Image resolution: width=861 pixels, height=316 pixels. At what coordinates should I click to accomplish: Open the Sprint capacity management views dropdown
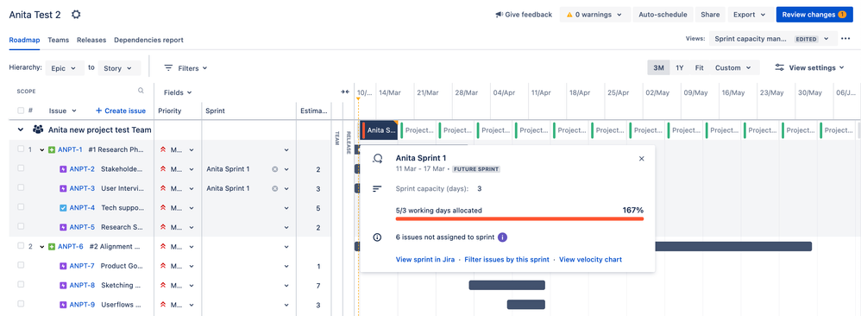tap(773, 39)
